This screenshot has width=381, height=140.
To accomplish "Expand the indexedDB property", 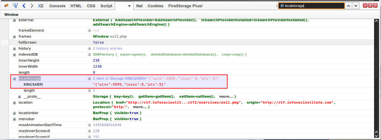I will [x=15, y=54].
